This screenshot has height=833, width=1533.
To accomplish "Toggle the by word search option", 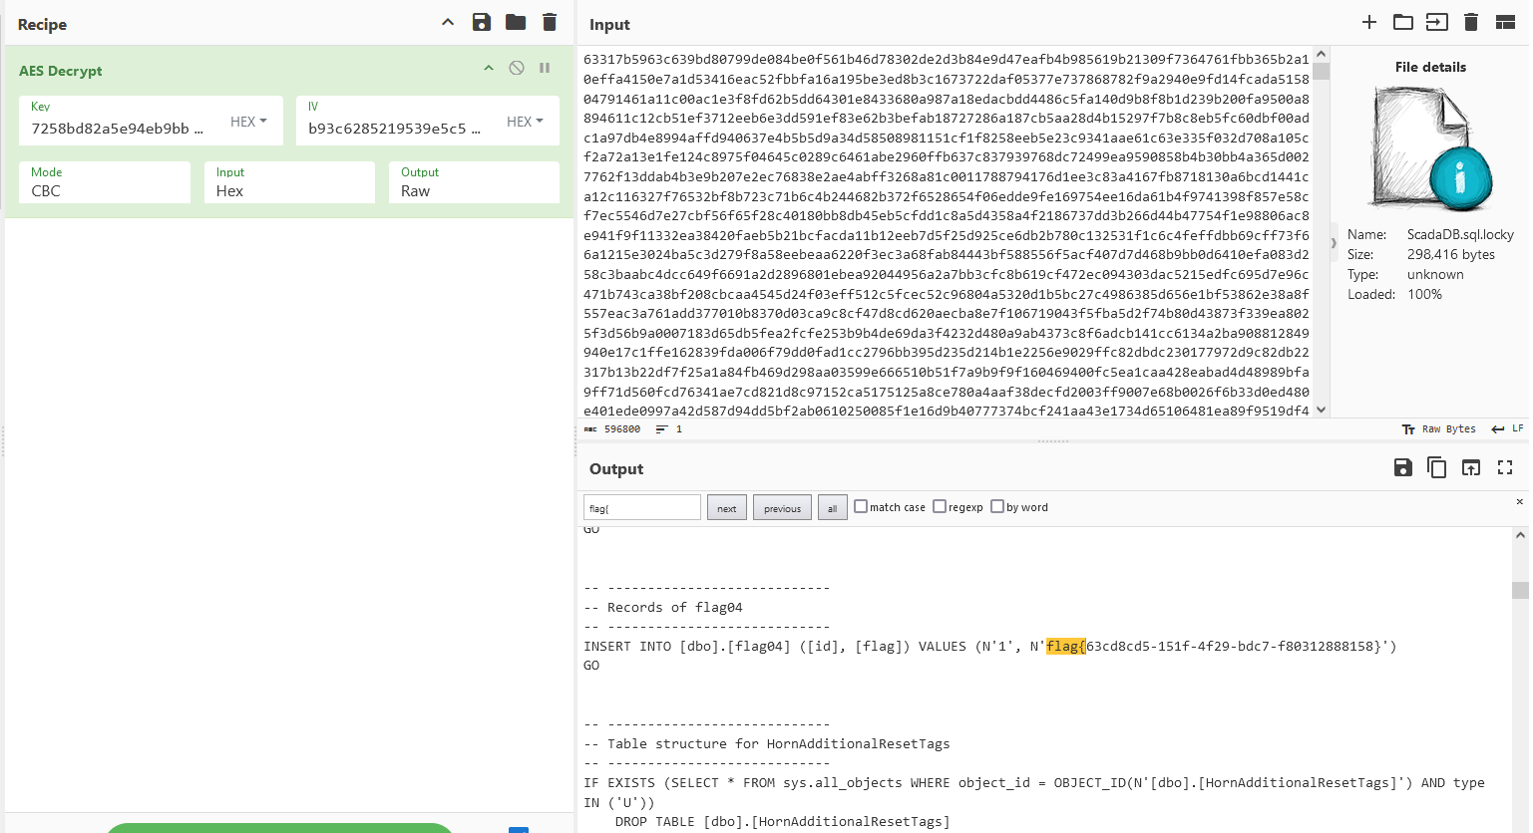I will (x=997, y=506).
